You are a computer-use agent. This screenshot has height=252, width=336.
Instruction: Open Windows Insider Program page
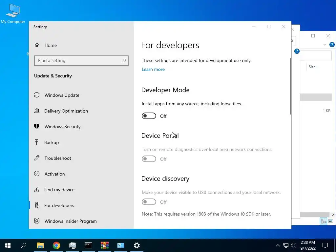point(71,221)
